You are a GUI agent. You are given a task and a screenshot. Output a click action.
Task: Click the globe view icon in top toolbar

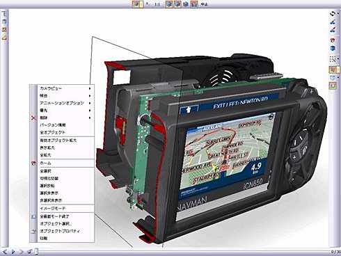click(x=136, y=4)
